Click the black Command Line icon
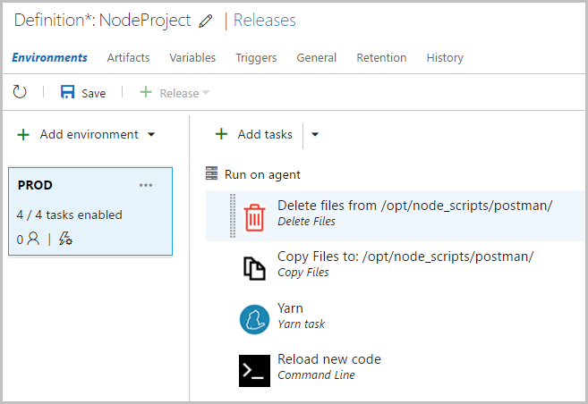 click(x=254, y=370)
